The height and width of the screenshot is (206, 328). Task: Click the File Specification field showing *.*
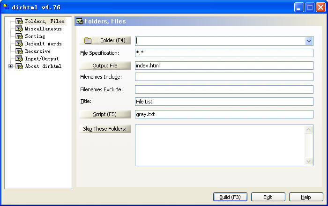tap(224, 53)
